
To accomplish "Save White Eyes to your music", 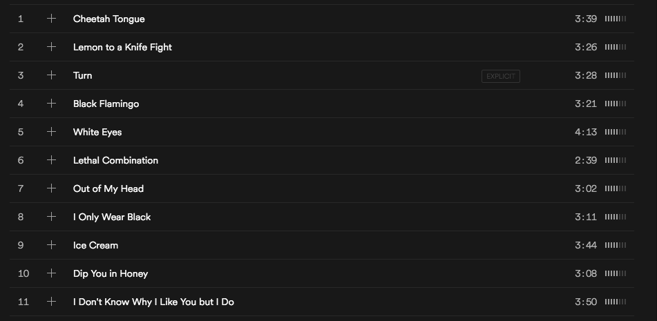I will point(51,132).
